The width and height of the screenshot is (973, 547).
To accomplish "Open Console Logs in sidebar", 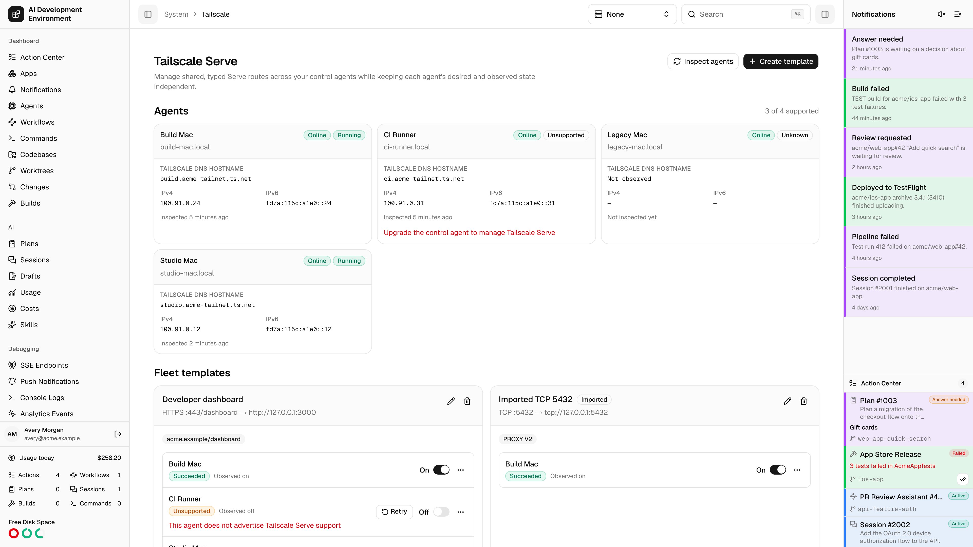I will (65, 398).
